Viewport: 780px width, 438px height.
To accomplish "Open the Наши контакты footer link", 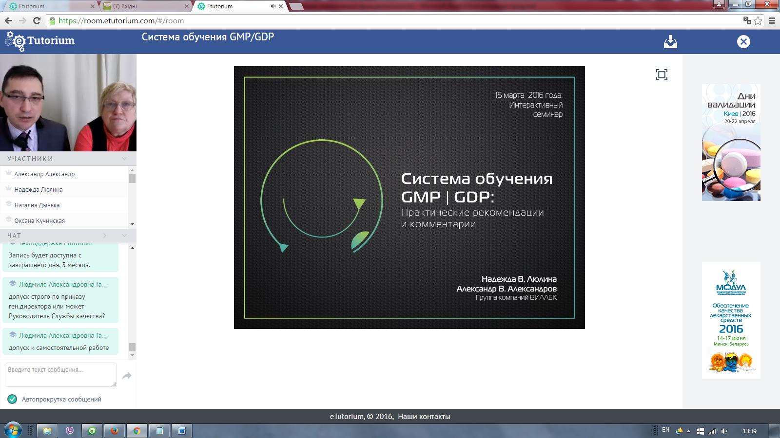I will coord(424,417).
